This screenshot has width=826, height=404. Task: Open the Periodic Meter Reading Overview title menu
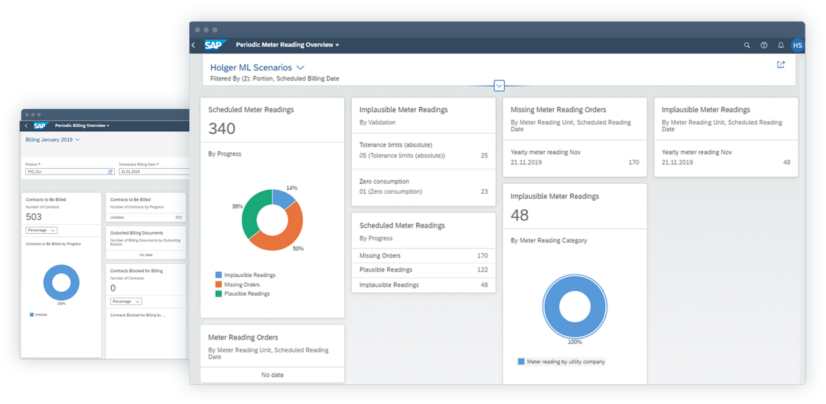(287, 45)
